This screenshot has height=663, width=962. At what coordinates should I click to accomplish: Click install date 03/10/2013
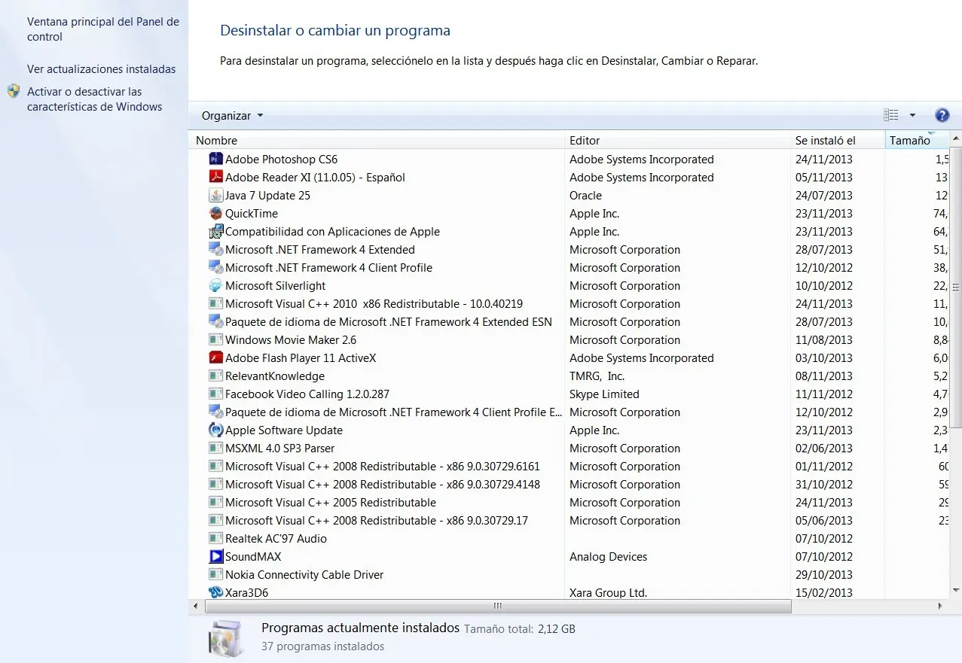click(x=824, y=358)
